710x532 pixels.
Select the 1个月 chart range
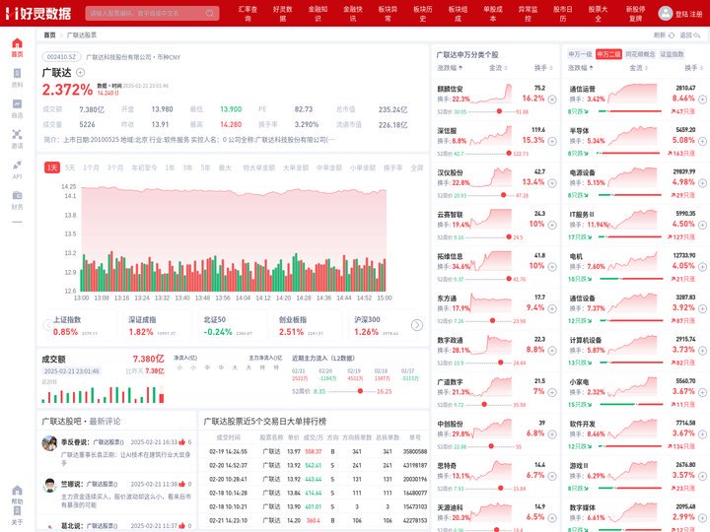tap(91, 167)
